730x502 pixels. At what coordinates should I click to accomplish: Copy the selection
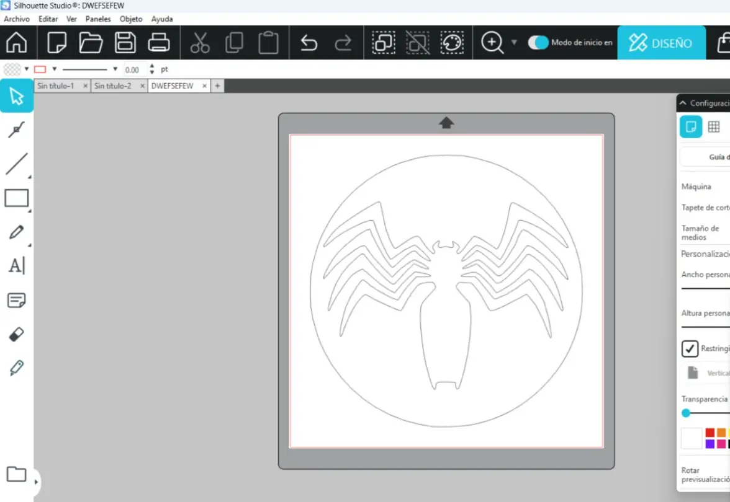click(234, 42)
